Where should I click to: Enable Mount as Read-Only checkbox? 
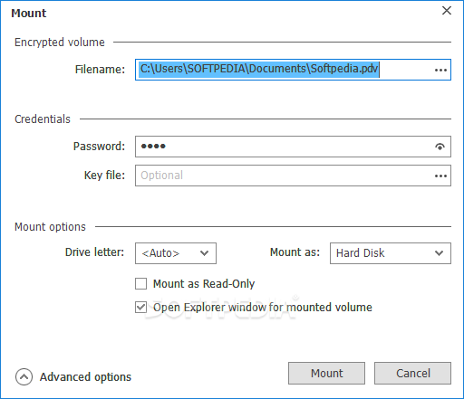(140, 284)
